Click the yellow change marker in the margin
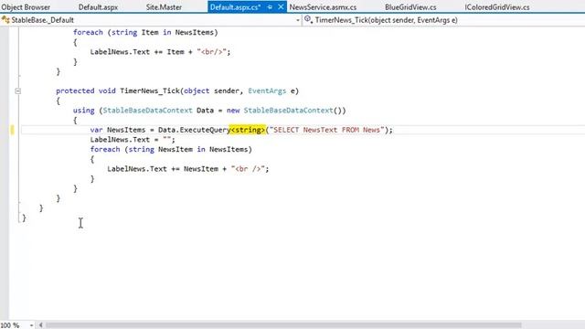 [x=12, y=130]
